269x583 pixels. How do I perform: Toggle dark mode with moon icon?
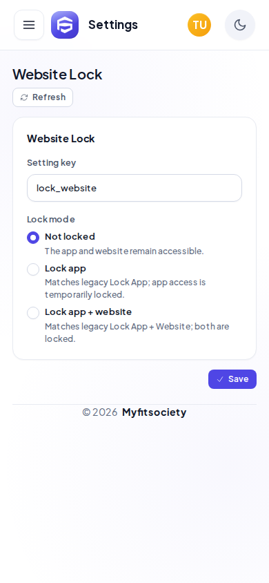(240, 25)
